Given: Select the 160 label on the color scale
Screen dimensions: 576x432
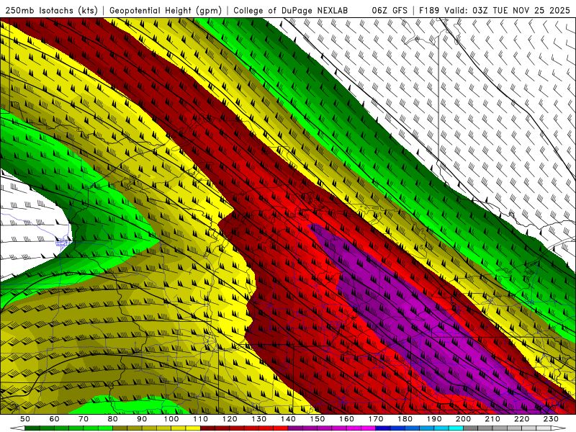Looking at the screenshot, I should (346, 419).
